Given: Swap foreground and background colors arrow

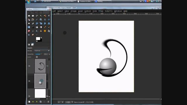Looking at the screenshot, I should point(41,38).
